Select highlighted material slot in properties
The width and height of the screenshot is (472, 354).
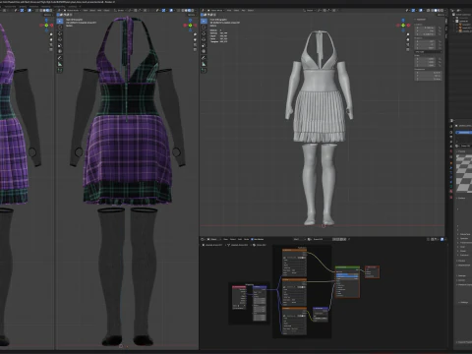463,133
